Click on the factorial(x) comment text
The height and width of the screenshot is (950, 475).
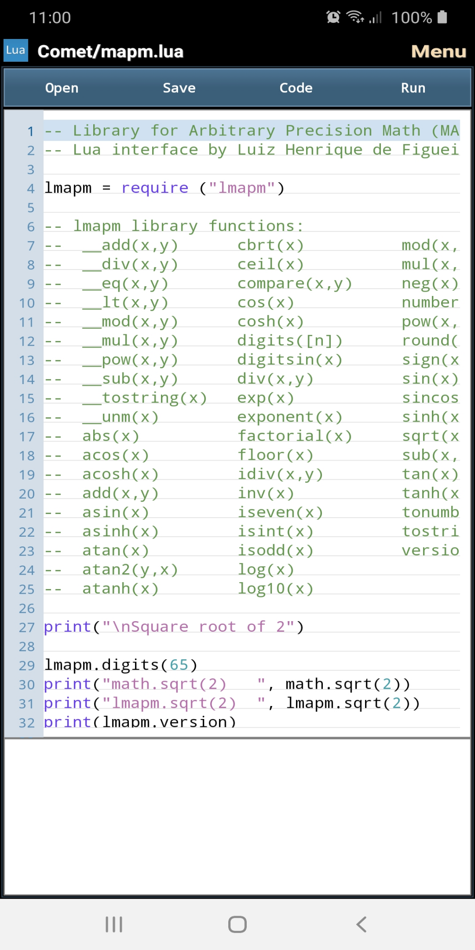[x=295, y=436]
